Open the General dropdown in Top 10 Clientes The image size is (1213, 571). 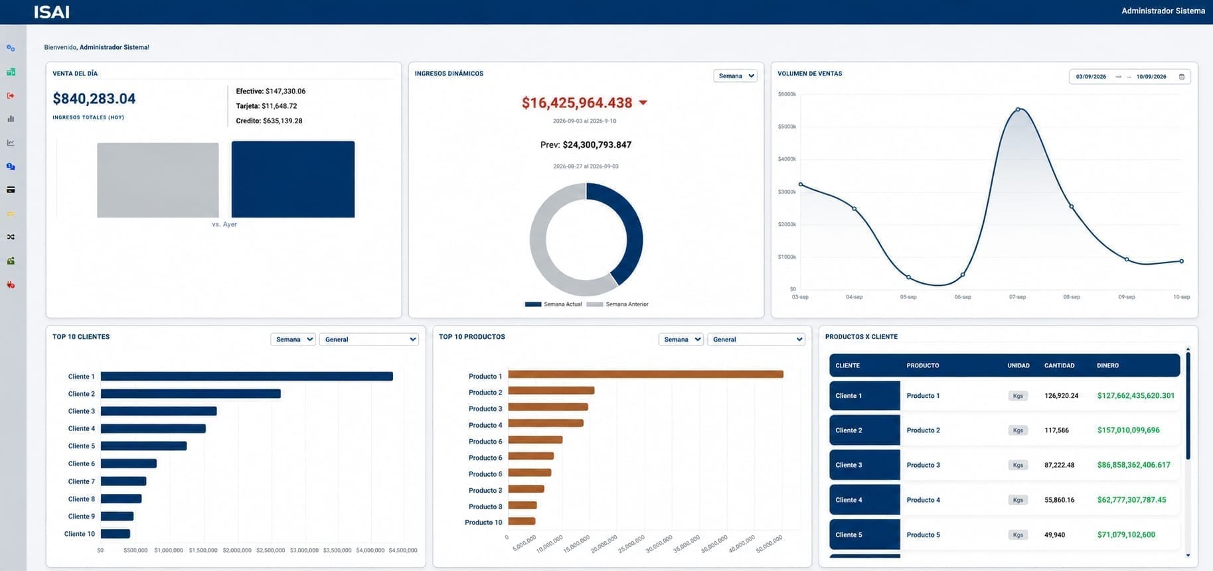pos(369,340)
